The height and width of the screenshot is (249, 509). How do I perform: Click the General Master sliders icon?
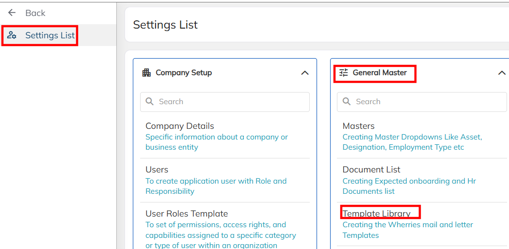click(344, 73)
